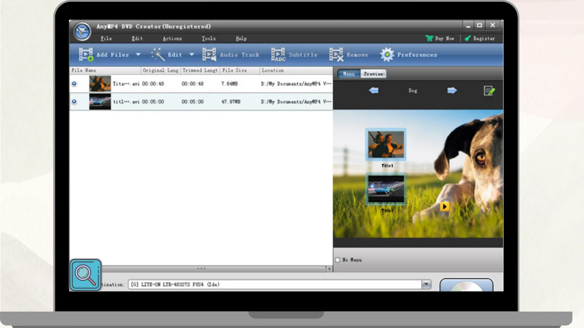Click the edit menu template icon
The width and height of the screenshot is (584, 328).
tap(489, 91)
